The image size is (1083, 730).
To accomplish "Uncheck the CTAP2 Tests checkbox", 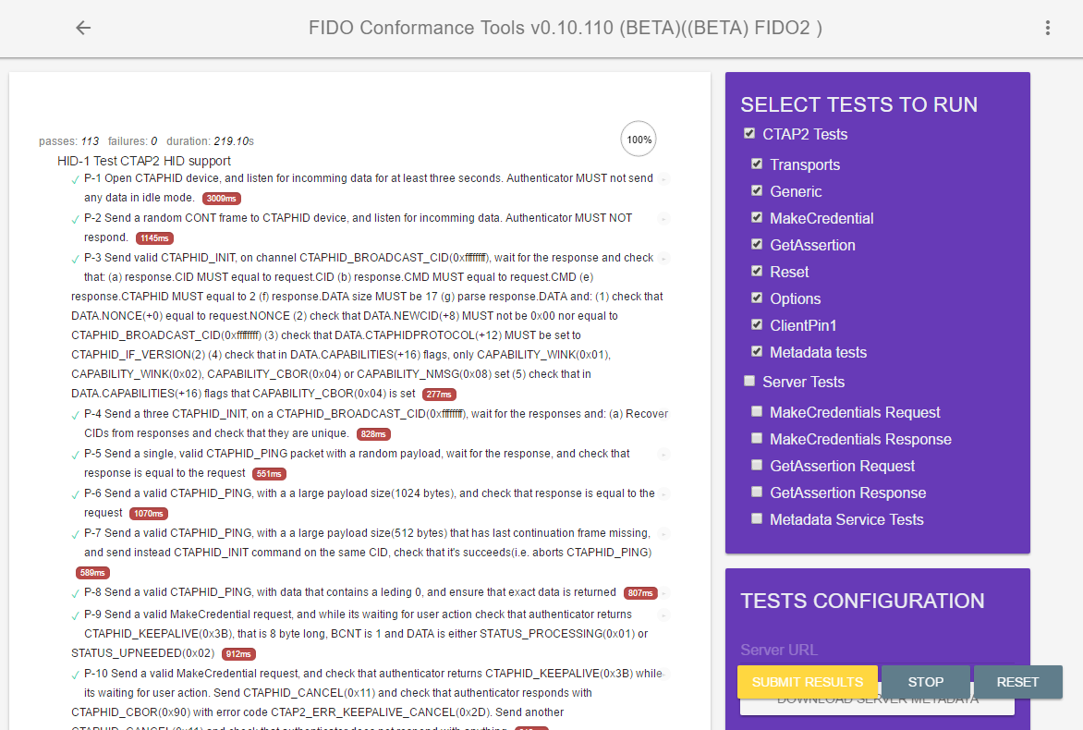I will (x=749, y=134).
